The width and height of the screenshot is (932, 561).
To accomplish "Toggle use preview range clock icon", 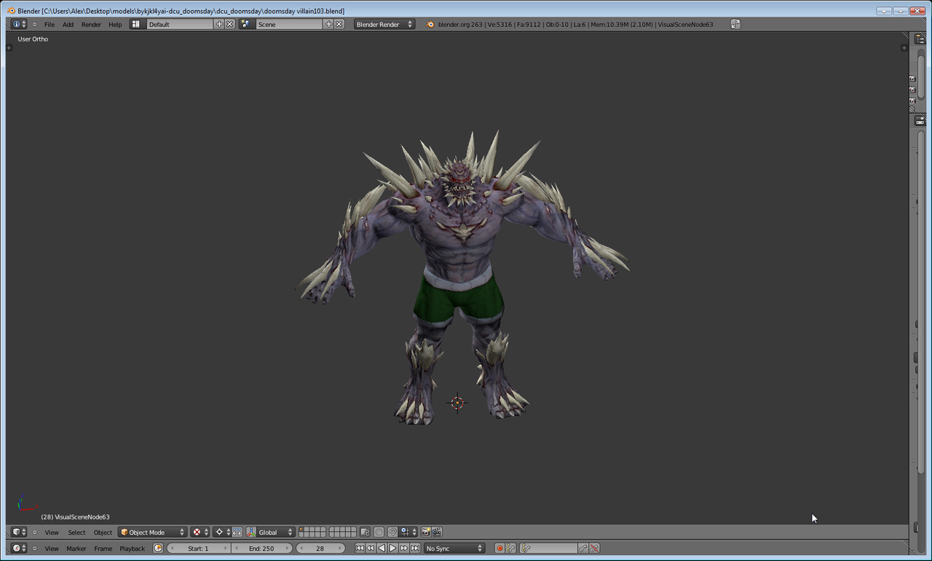I will 158,549.
